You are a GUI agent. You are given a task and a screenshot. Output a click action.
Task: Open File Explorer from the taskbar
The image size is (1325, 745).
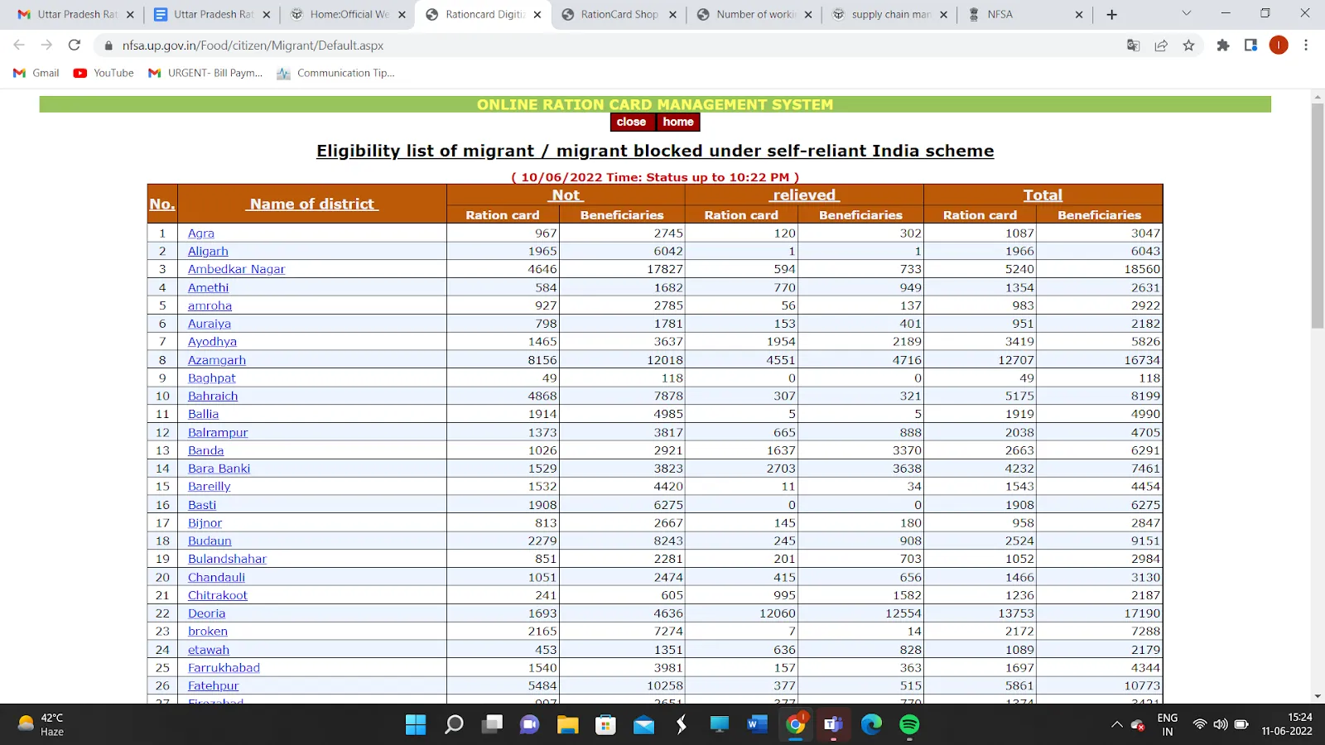[x=567, y=724]
